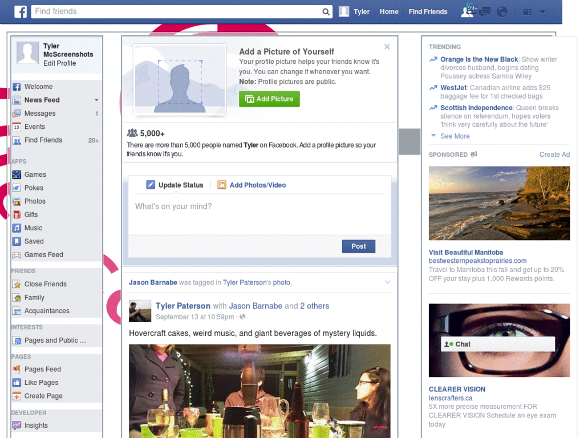Open Tyler Paterson's post avatar thumbnail

click(x=140, y=311)
